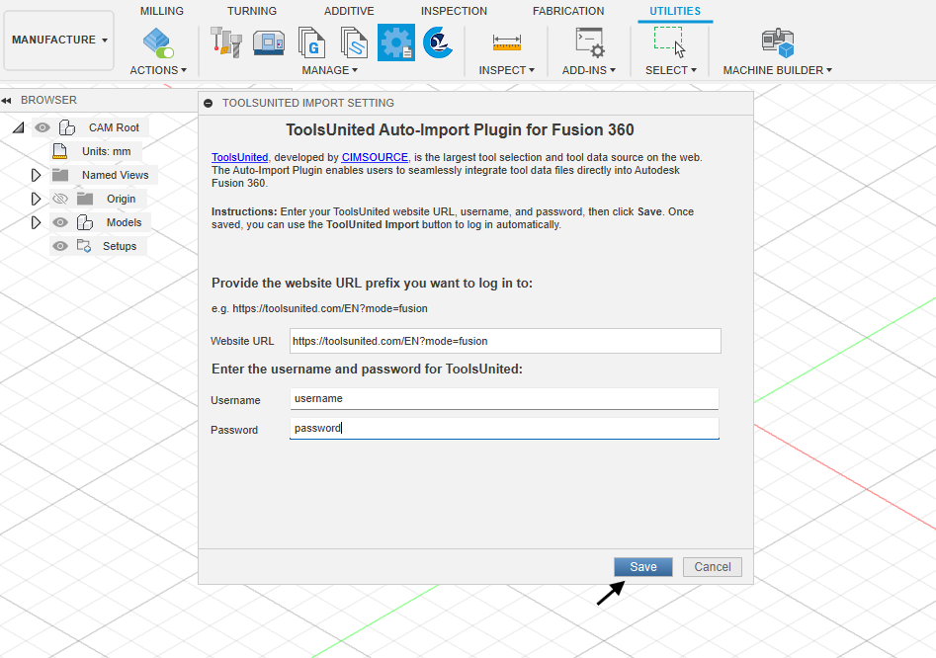Select the Units: mm tree item
Viewport: 936px width, 658px height.
coord(107,151)
